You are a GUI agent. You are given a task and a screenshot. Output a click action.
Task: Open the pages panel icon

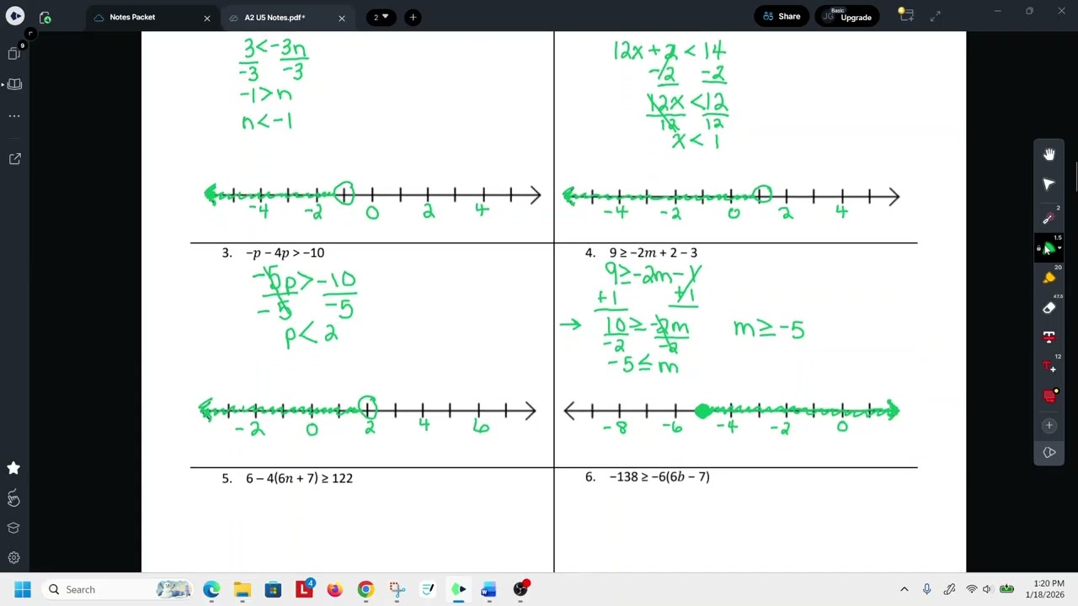point(14,54)
